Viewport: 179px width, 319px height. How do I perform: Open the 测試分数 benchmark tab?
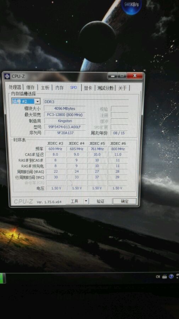pyautogui.click(x=105, y=88)
